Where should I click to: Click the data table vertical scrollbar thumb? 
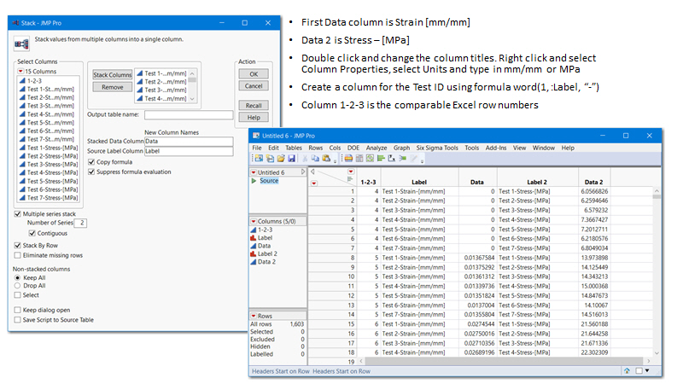tap(657, 196)
